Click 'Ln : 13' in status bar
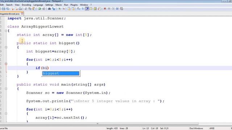 [146, 129]
